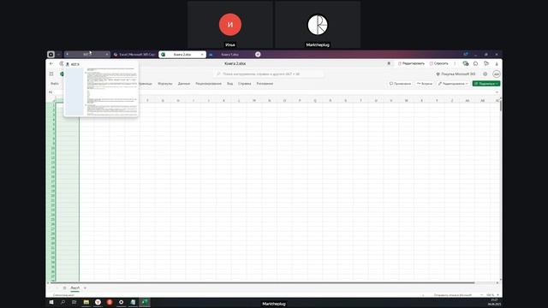Click the document tab preview thumbnail

pyautogui.click(x=101, y=92)
